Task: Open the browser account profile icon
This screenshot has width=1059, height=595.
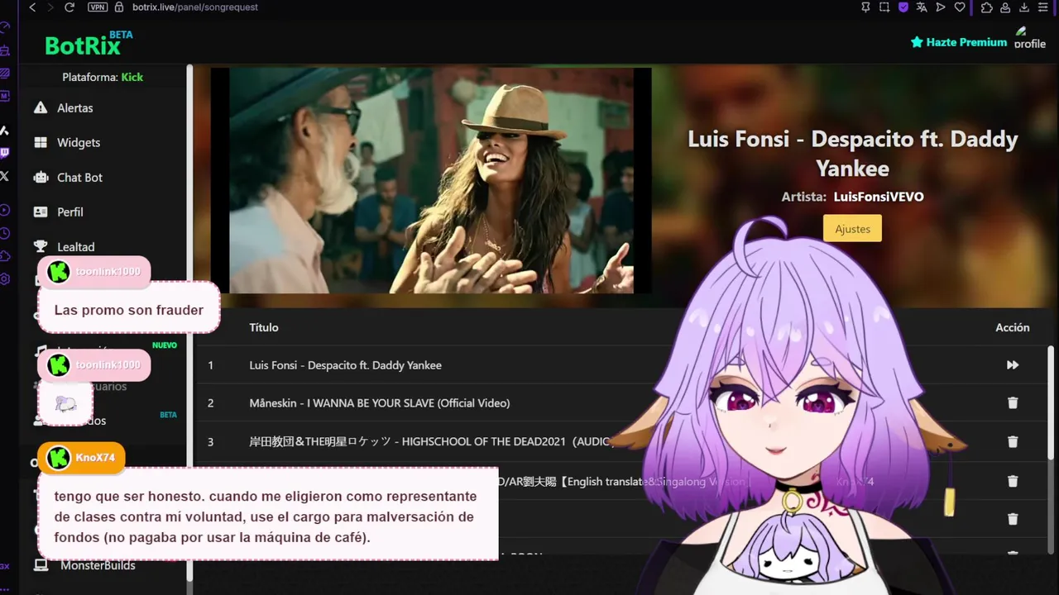Action: (x=1005, y=7)
